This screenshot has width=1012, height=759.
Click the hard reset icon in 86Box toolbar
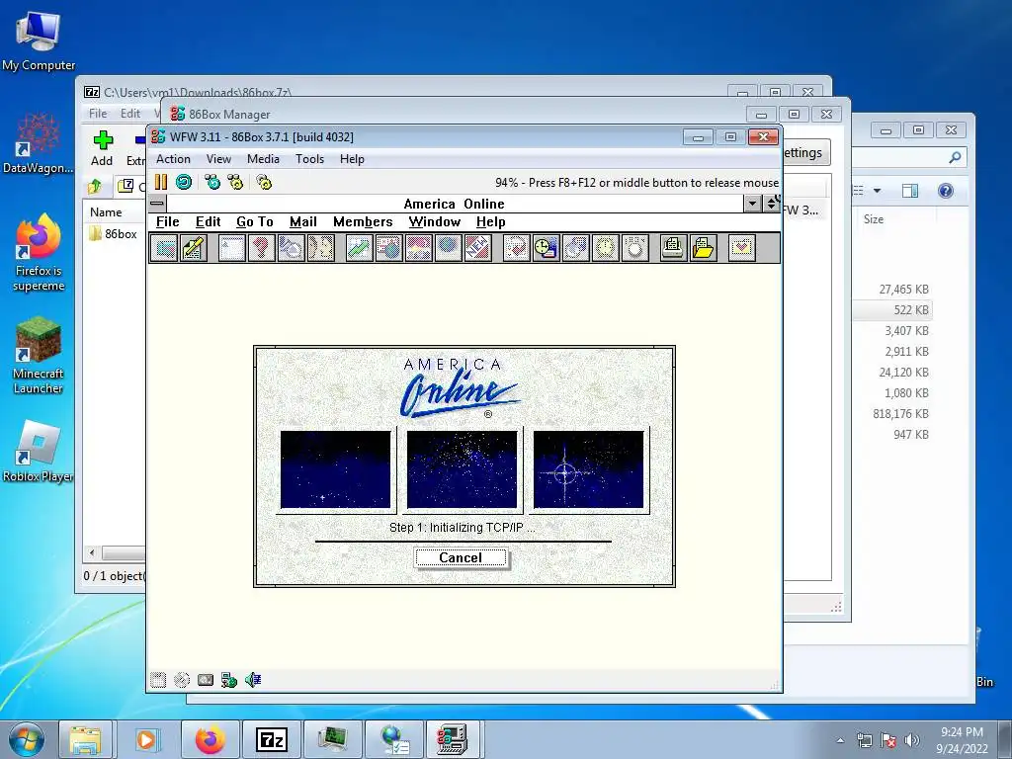coord(184,183)
